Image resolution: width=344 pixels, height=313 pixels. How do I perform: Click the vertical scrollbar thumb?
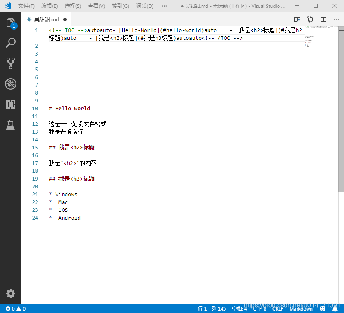[341, 109]
